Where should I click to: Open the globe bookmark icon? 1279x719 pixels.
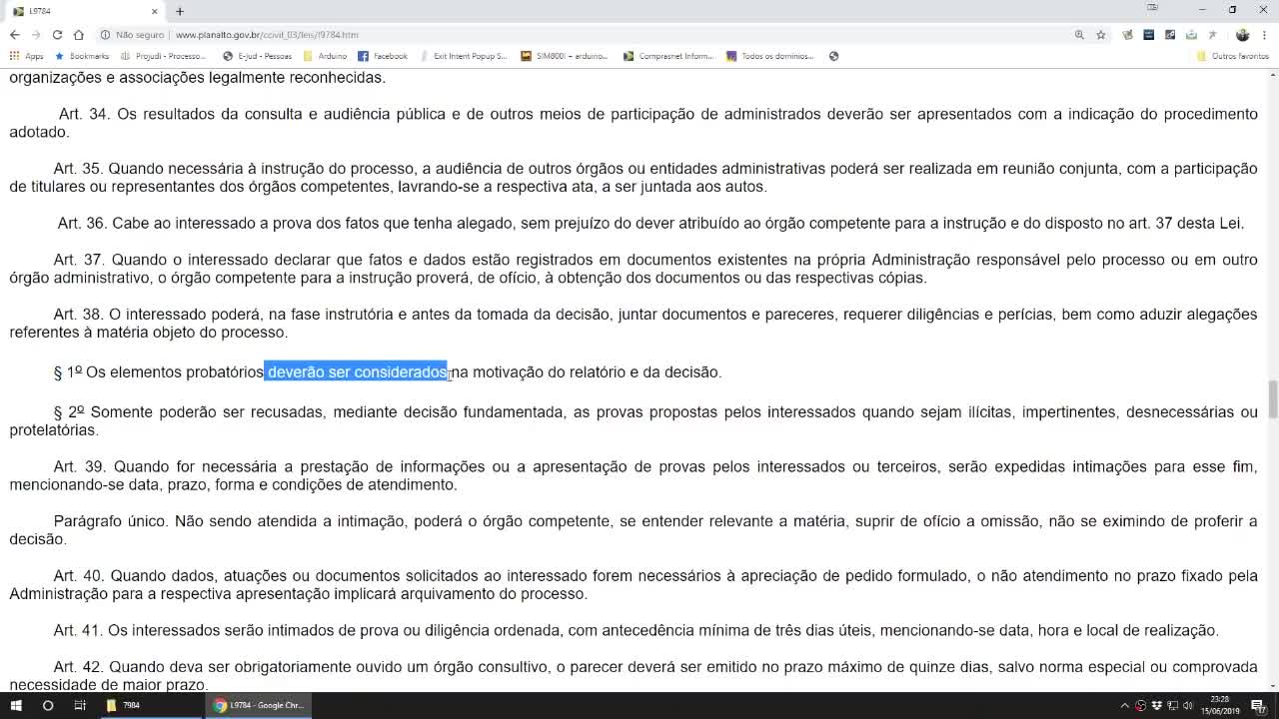tap(833, 56)
